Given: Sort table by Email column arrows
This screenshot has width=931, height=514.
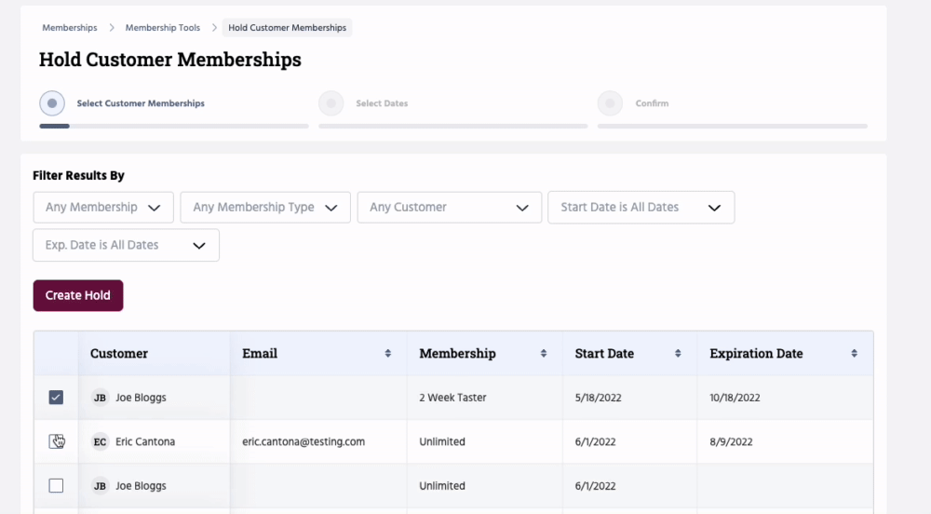Looking at the screenshot, I should pos(387,354).
